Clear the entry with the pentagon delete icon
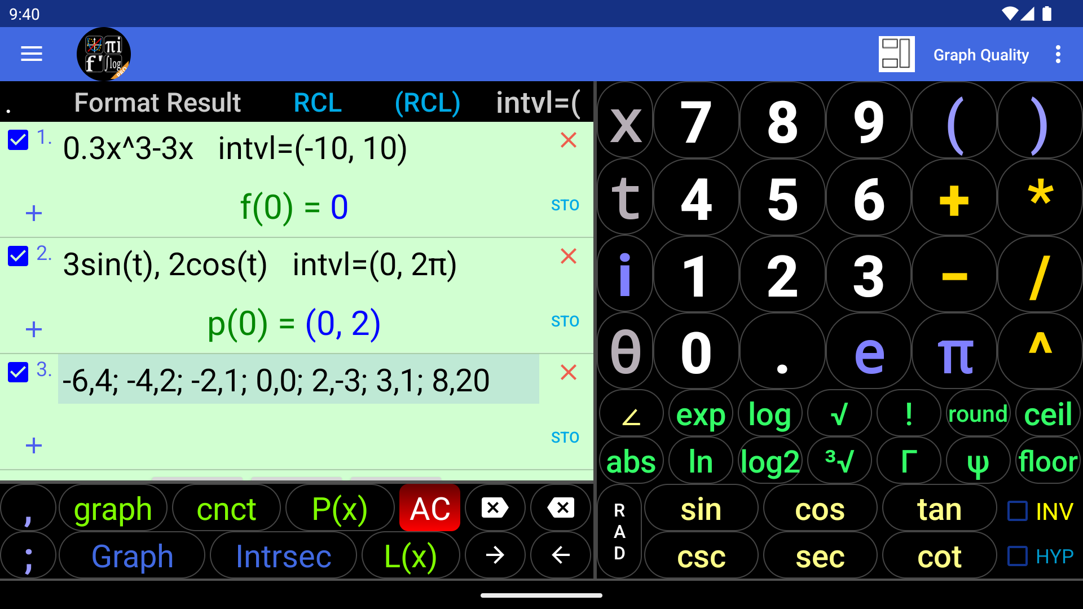 coord(495,508)
